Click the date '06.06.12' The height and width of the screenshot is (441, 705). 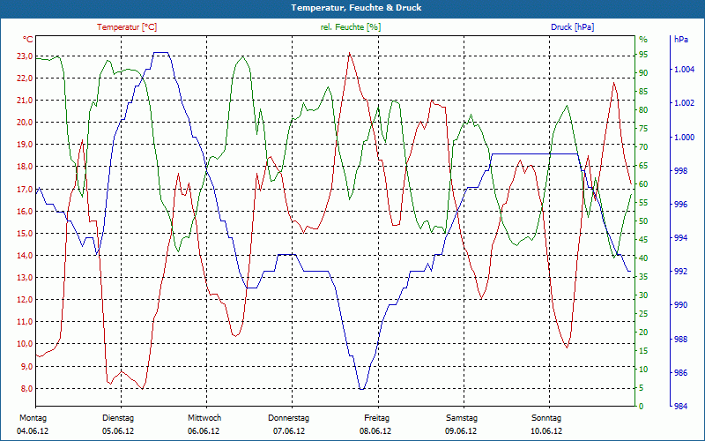pyautogui.click(x=204, y=431)
